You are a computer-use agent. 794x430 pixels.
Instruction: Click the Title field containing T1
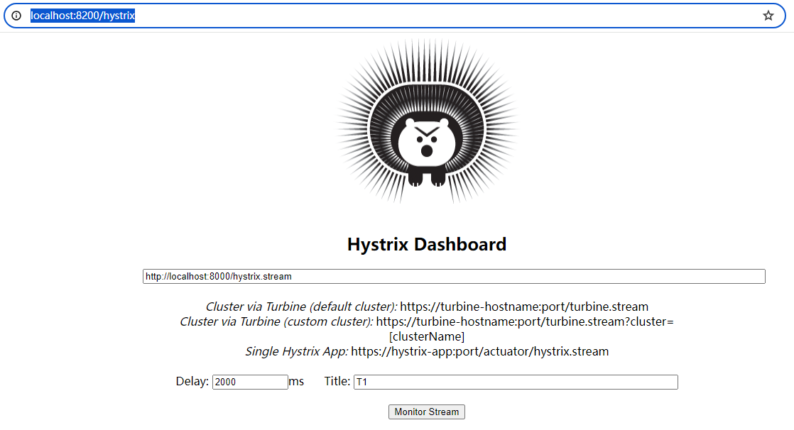pos(516,382)
